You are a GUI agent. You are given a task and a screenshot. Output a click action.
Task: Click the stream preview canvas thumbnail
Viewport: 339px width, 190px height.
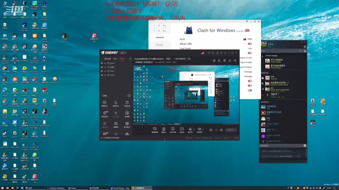click(x=186, y=95)
